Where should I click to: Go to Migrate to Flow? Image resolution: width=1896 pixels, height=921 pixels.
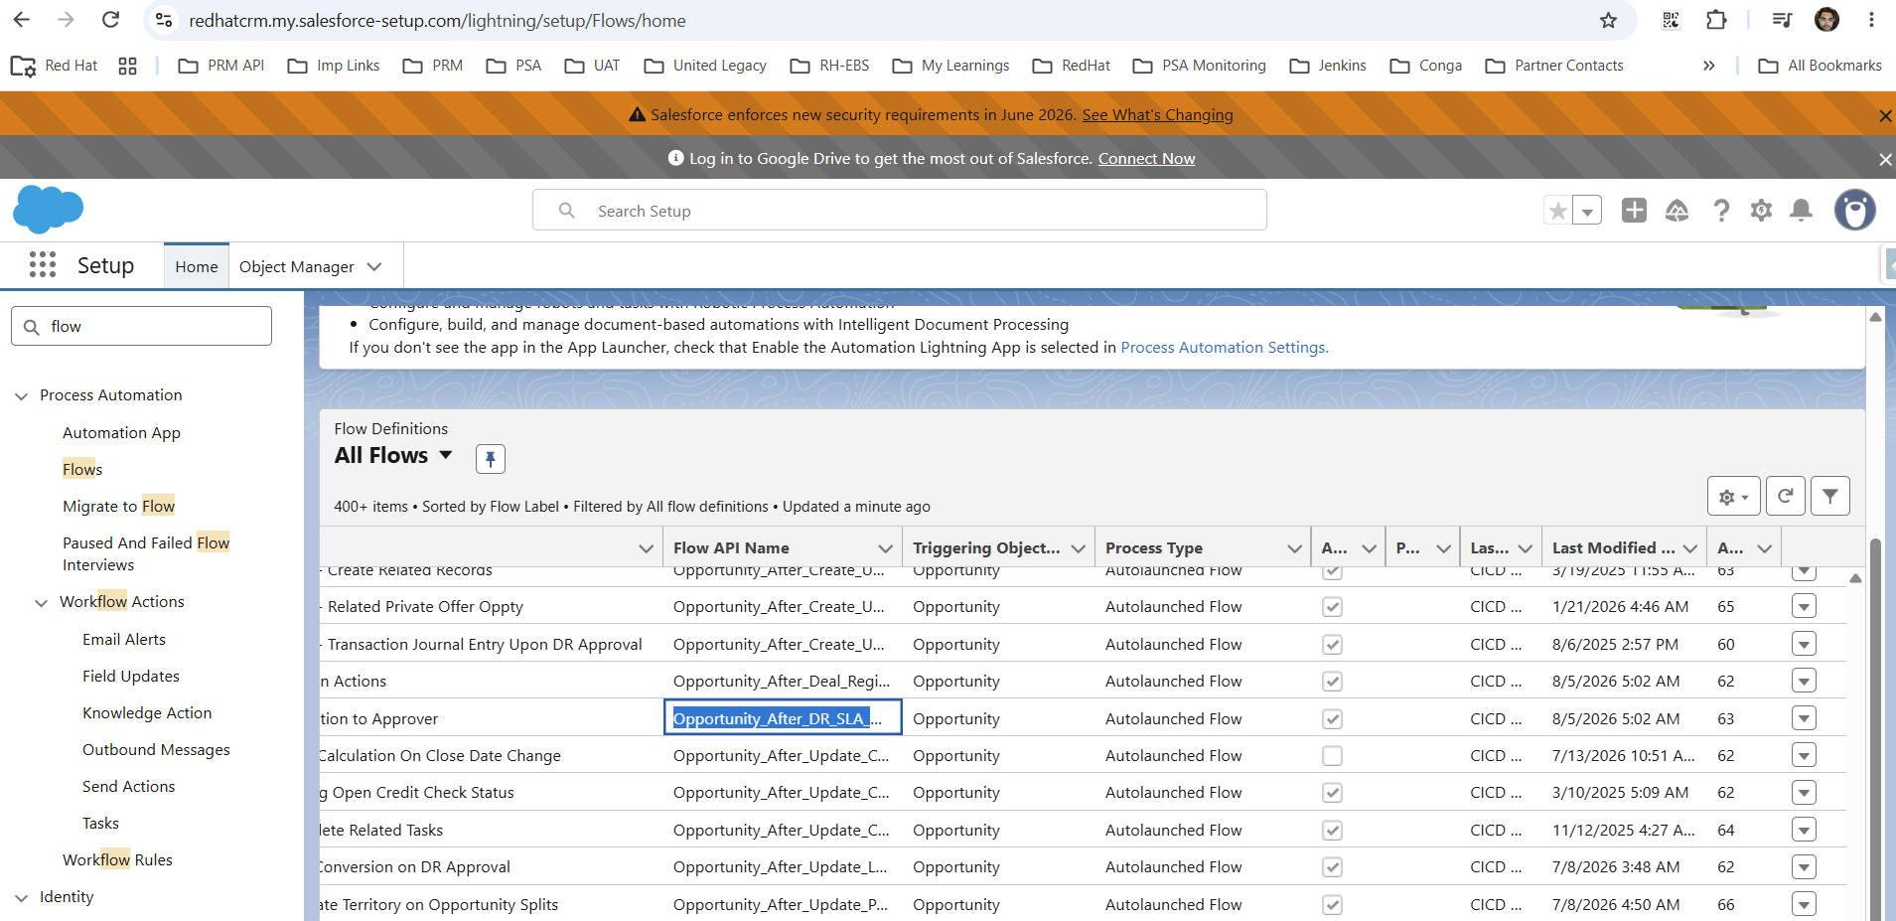pyautogui.click(x=118, y=506)
